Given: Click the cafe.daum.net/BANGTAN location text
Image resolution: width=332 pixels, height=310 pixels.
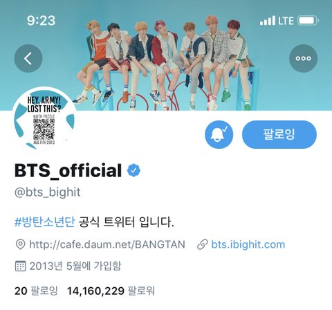Looking at the screenshot, I should (x=107, y=244).
